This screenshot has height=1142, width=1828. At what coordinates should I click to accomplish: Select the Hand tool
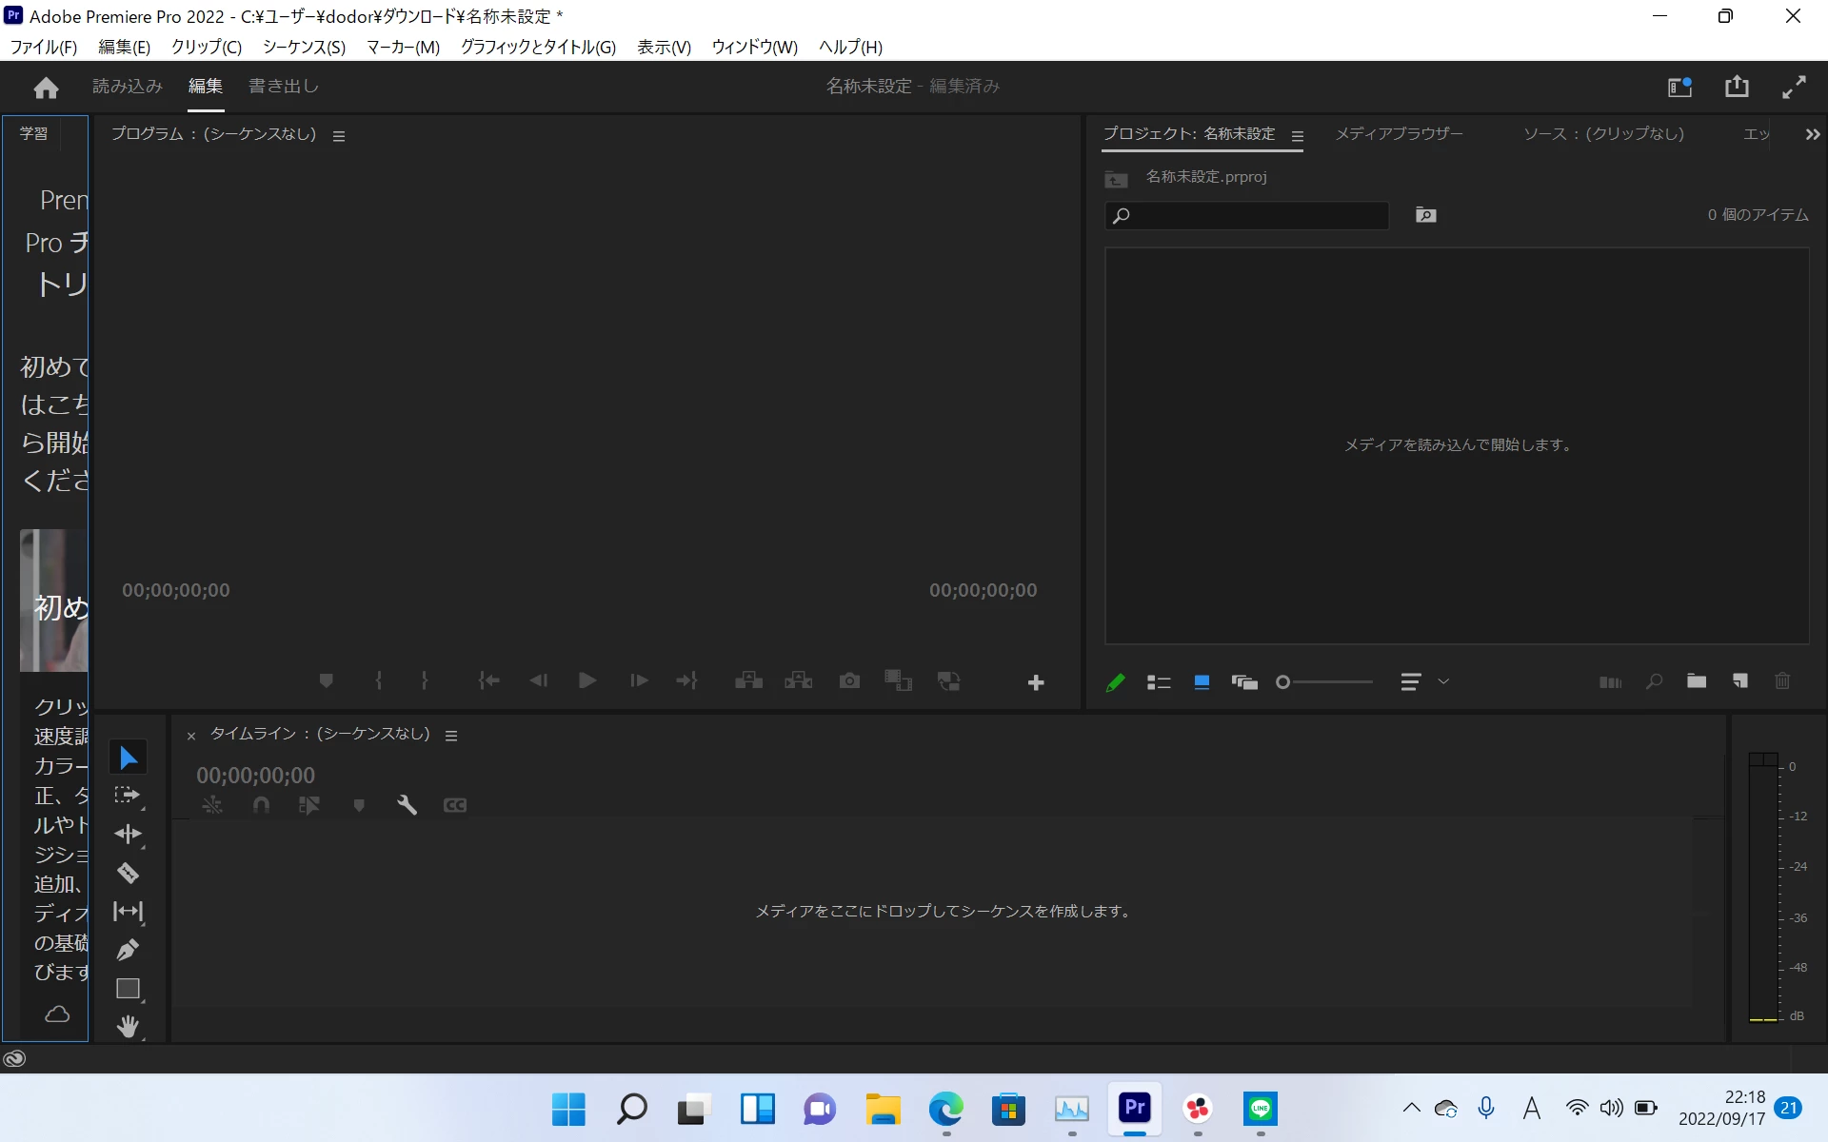128,1026
